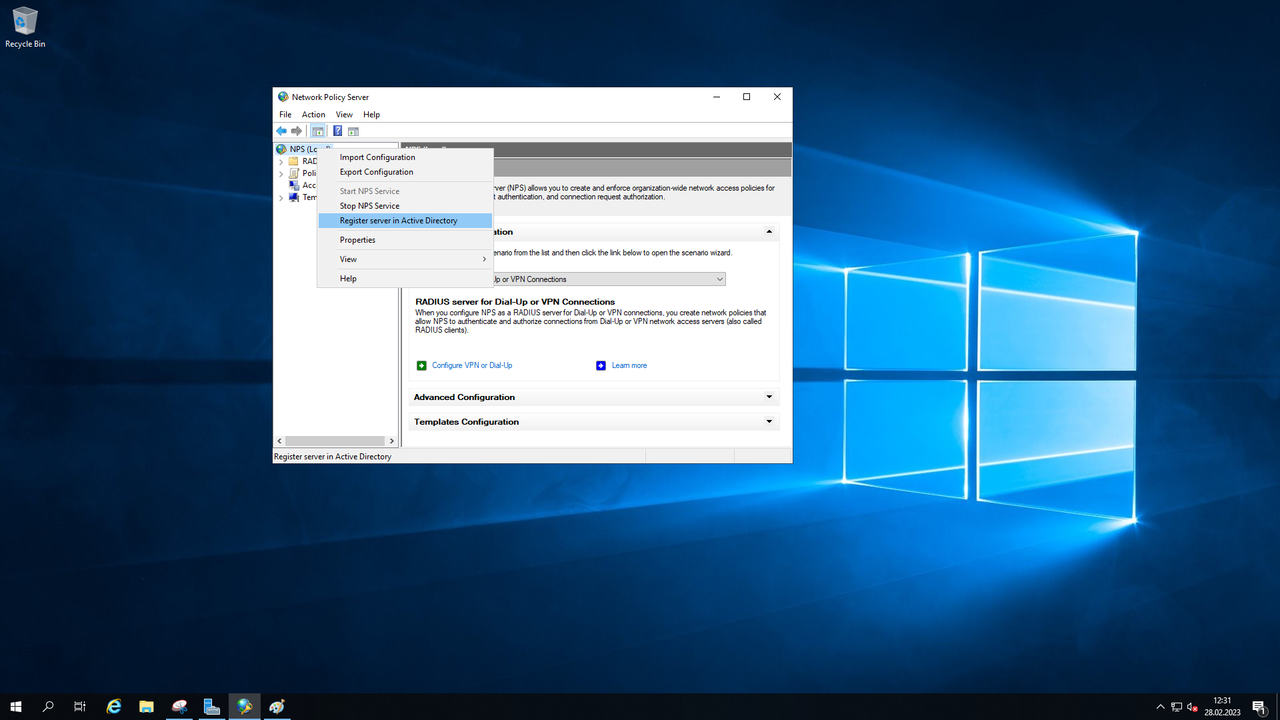
Task: Expand the Advanced Configuration section
Action: (x=769, y=397)
